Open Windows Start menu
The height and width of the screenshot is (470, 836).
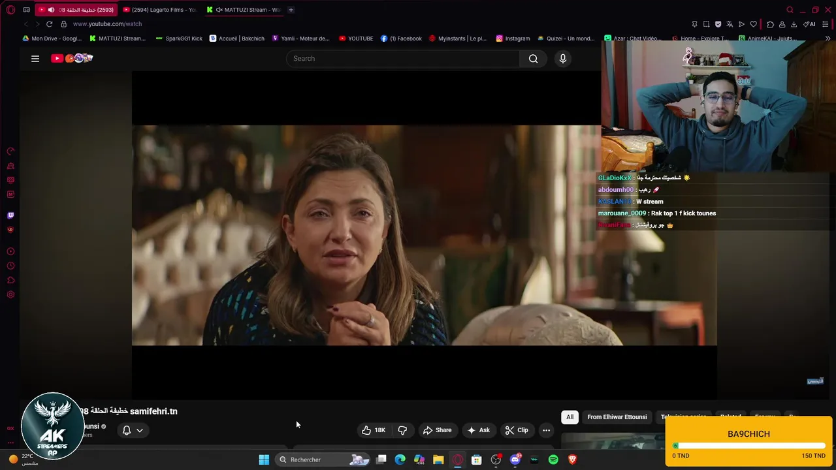pos(264,460)
